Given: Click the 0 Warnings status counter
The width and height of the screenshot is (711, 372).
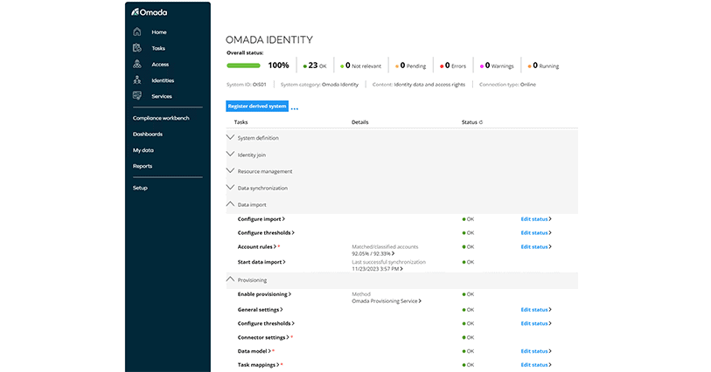Looking at the screenshot, I should pyautogui.click(x=497, y=65).
